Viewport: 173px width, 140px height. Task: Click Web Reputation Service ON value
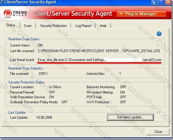coord(51,97)
